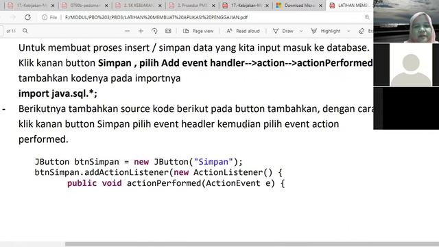
Task: Click the 'of 11' page count text
Action: [11, 31]
